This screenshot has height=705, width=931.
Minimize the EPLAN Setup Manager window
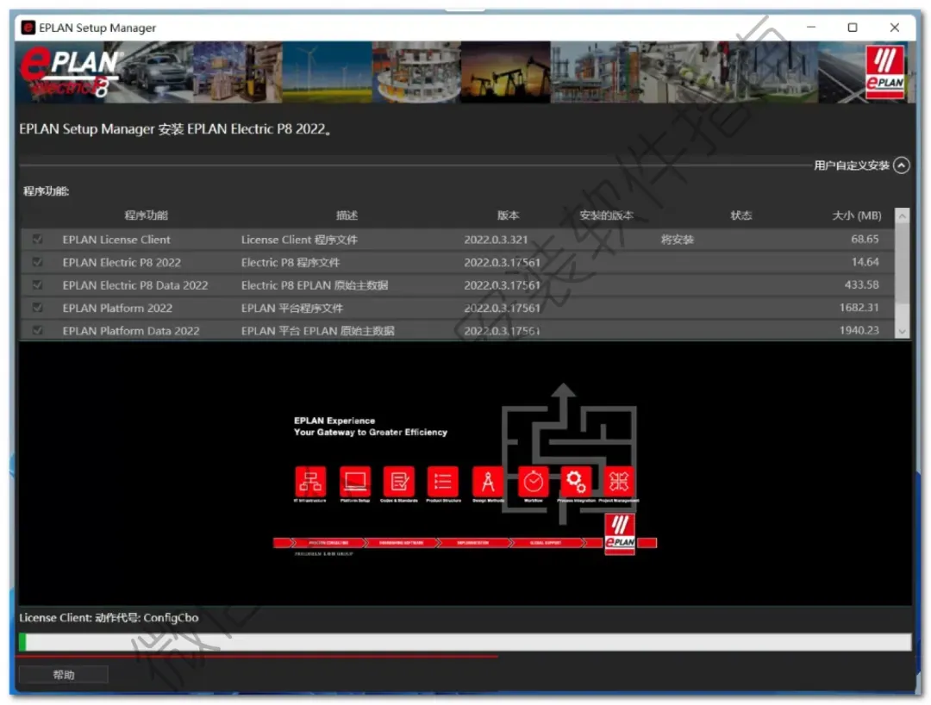(811, 28)
